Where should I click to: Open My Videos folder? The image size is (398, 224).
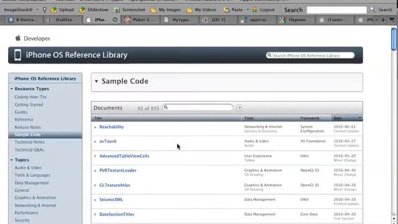click(201, 10)
